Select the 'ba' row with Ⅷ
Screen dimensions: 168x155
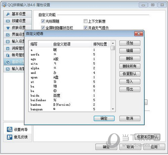(x=70, y=86)
